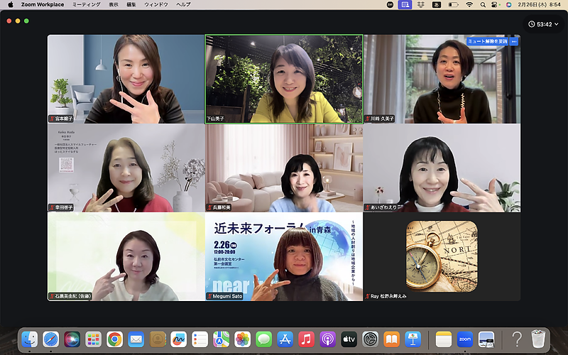Click the Zoom icon in the Dock
568x355 pixels.
coord(464,339)
